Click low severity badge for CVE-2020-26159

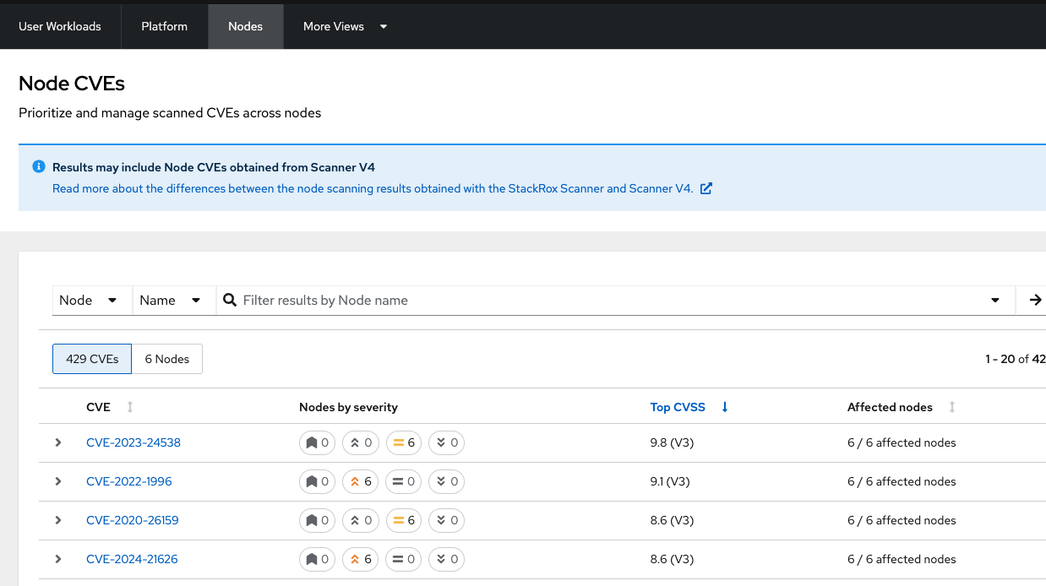click(x=446, y=520)
